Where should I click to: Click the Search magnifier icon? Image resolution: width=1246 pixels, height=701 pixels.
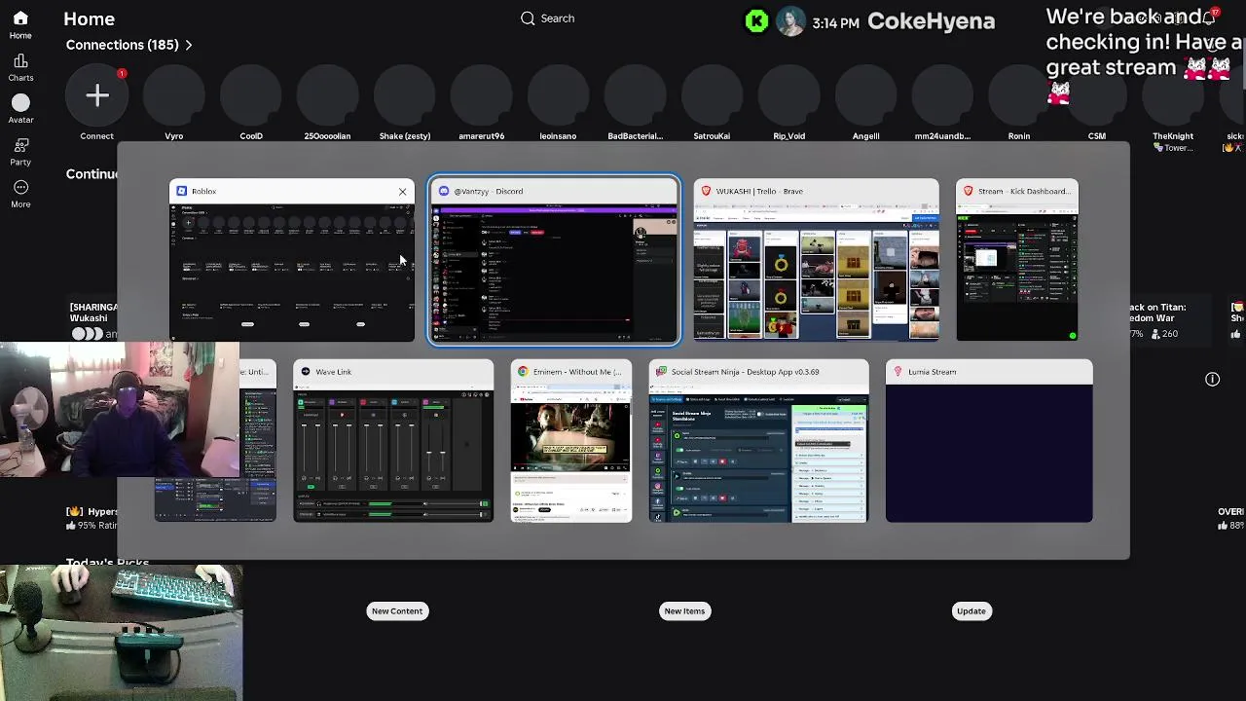(x=528, y=18)
